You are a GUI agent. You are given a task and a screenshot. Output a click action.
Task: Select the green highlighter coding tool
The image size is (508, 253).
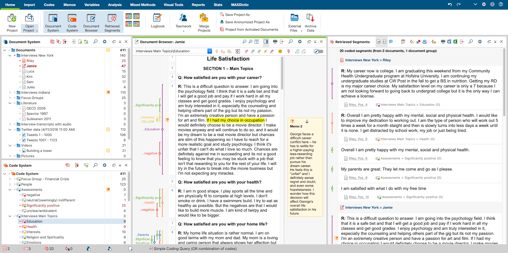click(259, 51)
